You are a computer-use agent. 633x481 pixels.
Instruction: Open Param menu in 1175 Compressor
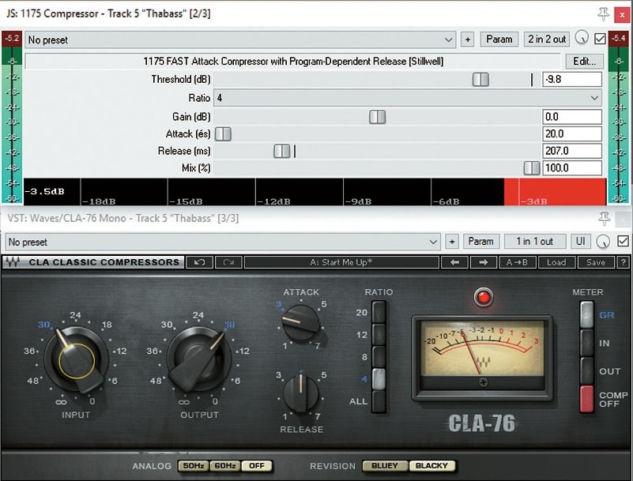pyautogui.click(x=499, y=39)
